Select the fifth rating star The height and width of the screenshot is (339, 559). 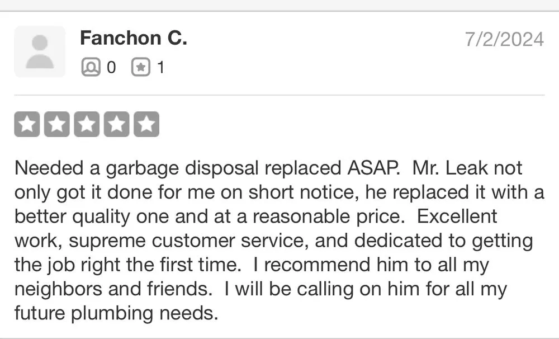(x=148, y=123)
